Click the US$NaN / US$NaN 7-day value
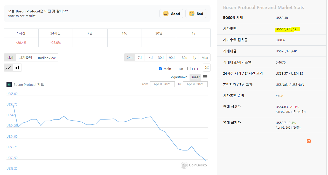The height and width of the screenshot is (175, 328). (290, 85)
